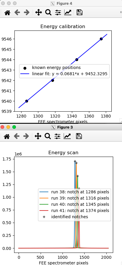Click the 1e6 axis multiplier label

pyautogui.click(x=18, y=154)
